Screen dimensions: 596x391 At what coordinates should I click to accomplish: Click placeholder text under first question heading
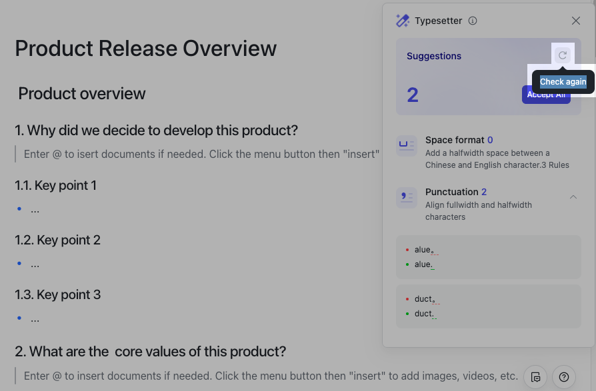coord(201,154)
